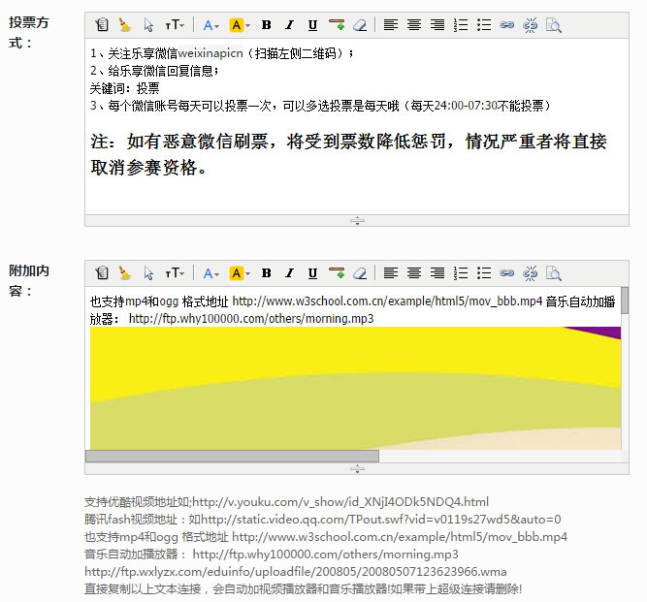Remove link using unlink icon in 附加内容 toolbar
647x602 pixels.
(x=530, y=273)
